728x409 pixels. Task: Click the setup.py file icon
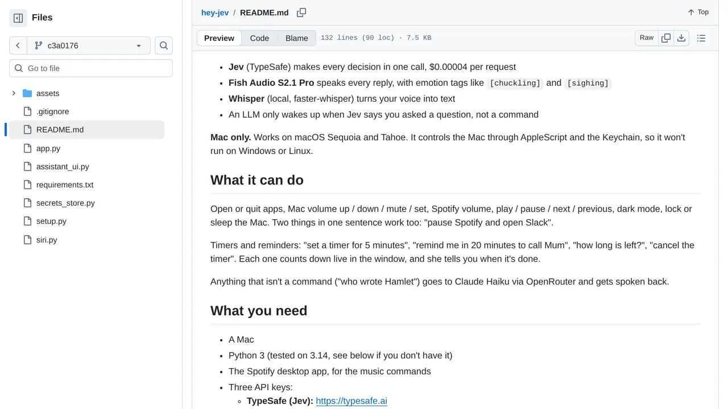[27, 221]
